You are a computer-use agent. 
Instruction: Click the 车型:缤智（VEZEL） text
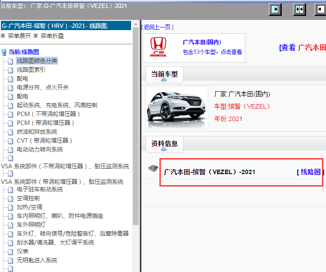[242, 106]
